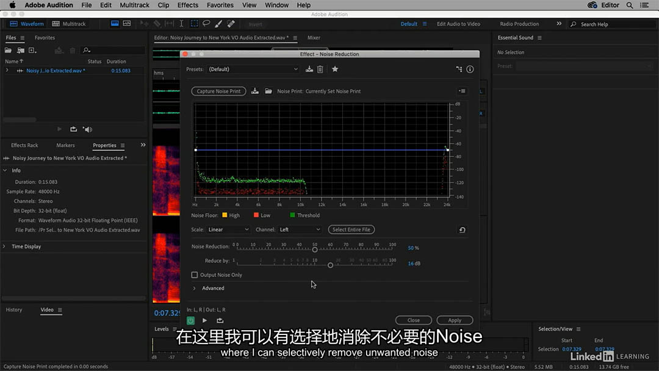Expand the Noisy J..io Extracted.wav file row
This screenshot has height=371, width=659.
click(7, 71)
